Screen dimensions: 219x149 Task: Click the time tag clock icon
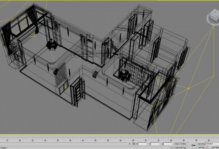[x=172, y=147]
